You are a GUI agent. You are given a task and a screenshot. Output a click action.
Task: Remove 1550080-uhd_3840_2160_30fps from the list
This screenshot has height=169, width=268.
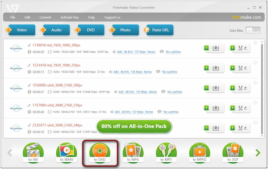[255, 83]
